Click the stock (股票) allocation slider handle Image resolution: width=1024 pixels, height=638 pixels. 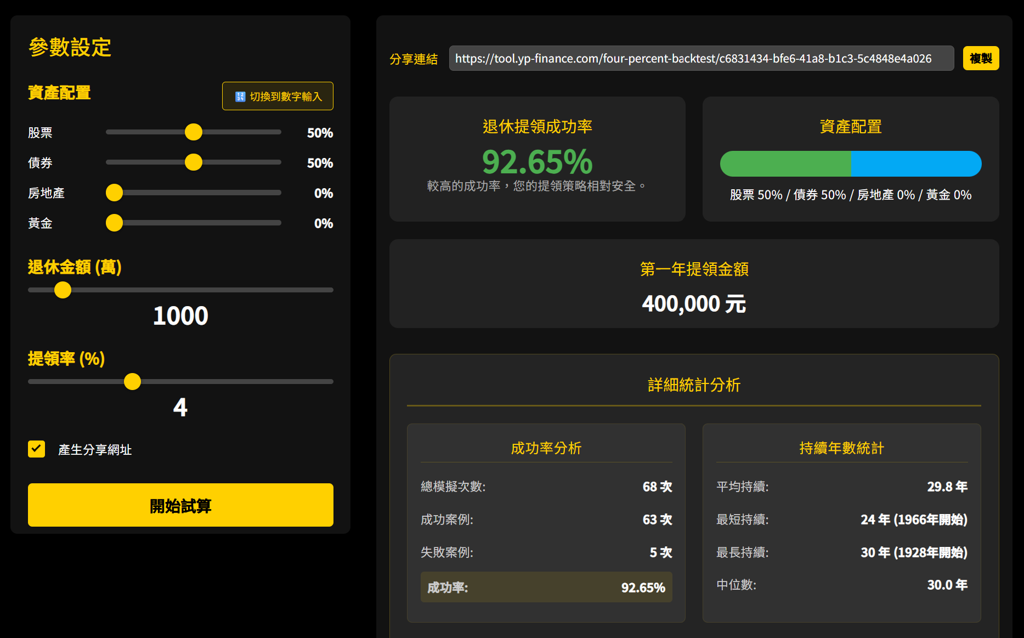tap(194, 132)
